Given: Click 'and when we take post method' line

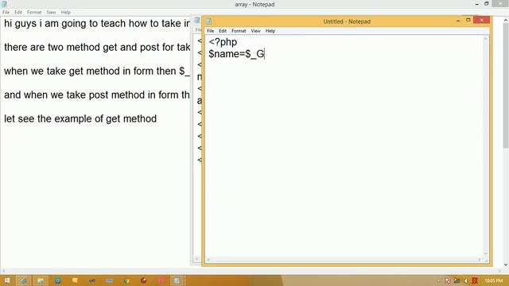Looking at the screenshot, I should [x=97, y=95].
